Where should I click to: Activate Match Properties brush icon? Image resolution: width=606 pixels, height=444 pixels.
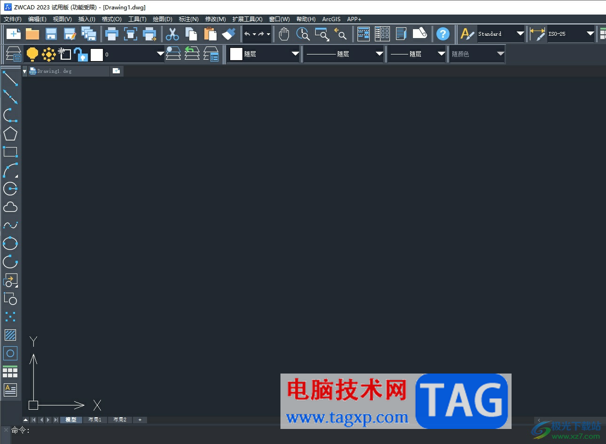click(229, 34)
